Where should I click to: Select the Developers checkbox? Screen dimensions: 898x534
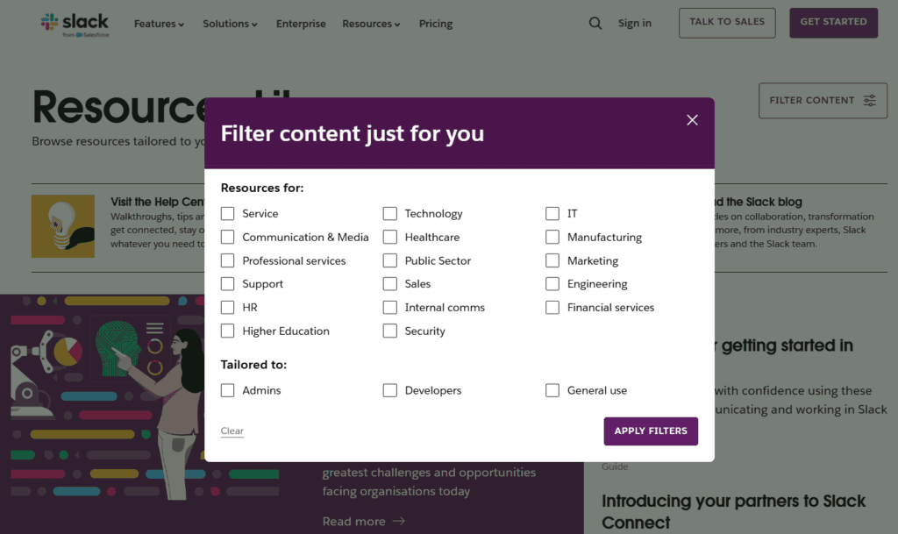point(390,390)
